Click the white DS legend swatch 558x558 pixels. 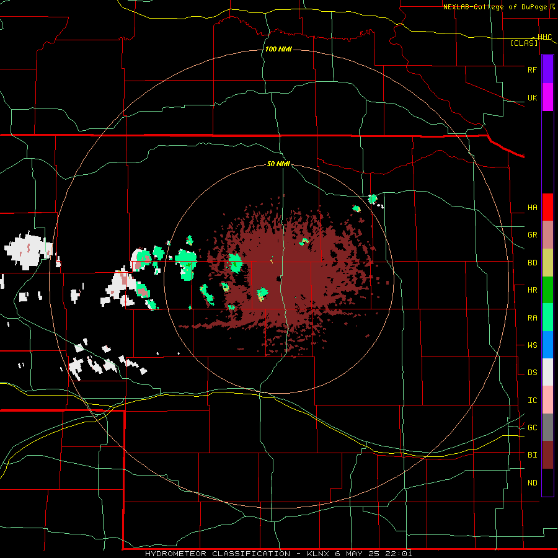(x=547, y=372)
